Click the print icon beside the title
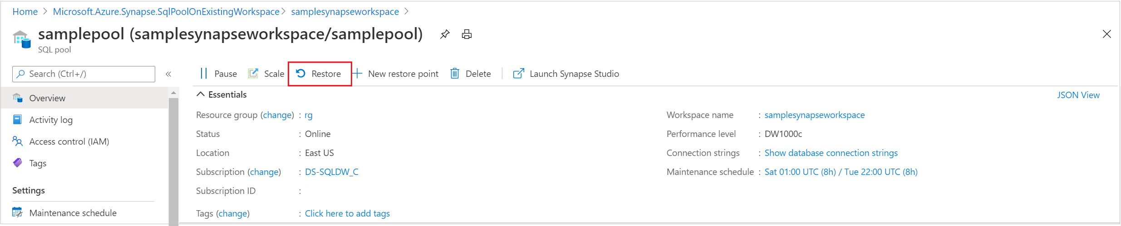 (x=467, y=34)
